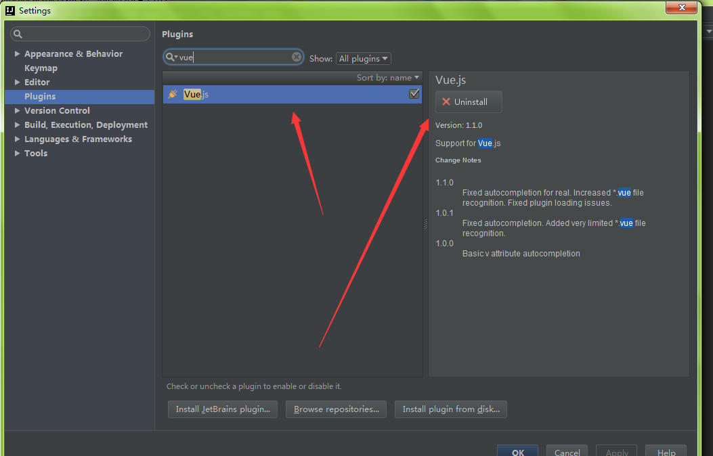Viewport: 713px width, 456px height.
Task: Open the Sort by name dropdown
Action: (x=388, y=78)
